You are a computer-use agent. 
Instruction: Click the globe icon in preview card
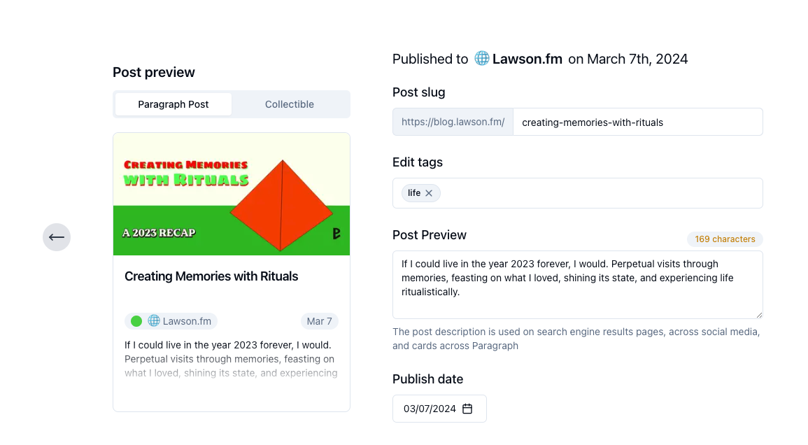click(x=154, y=320)
